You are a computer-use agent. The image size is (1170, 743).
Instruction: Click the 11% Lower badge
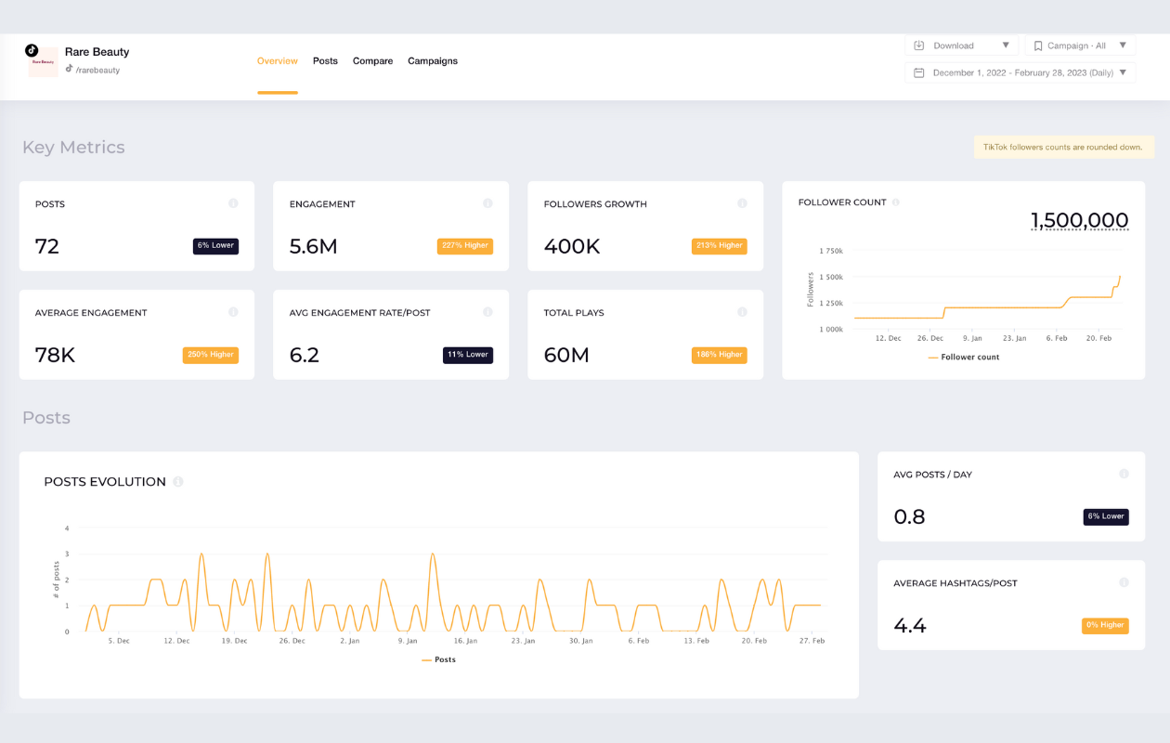[468, 355]
